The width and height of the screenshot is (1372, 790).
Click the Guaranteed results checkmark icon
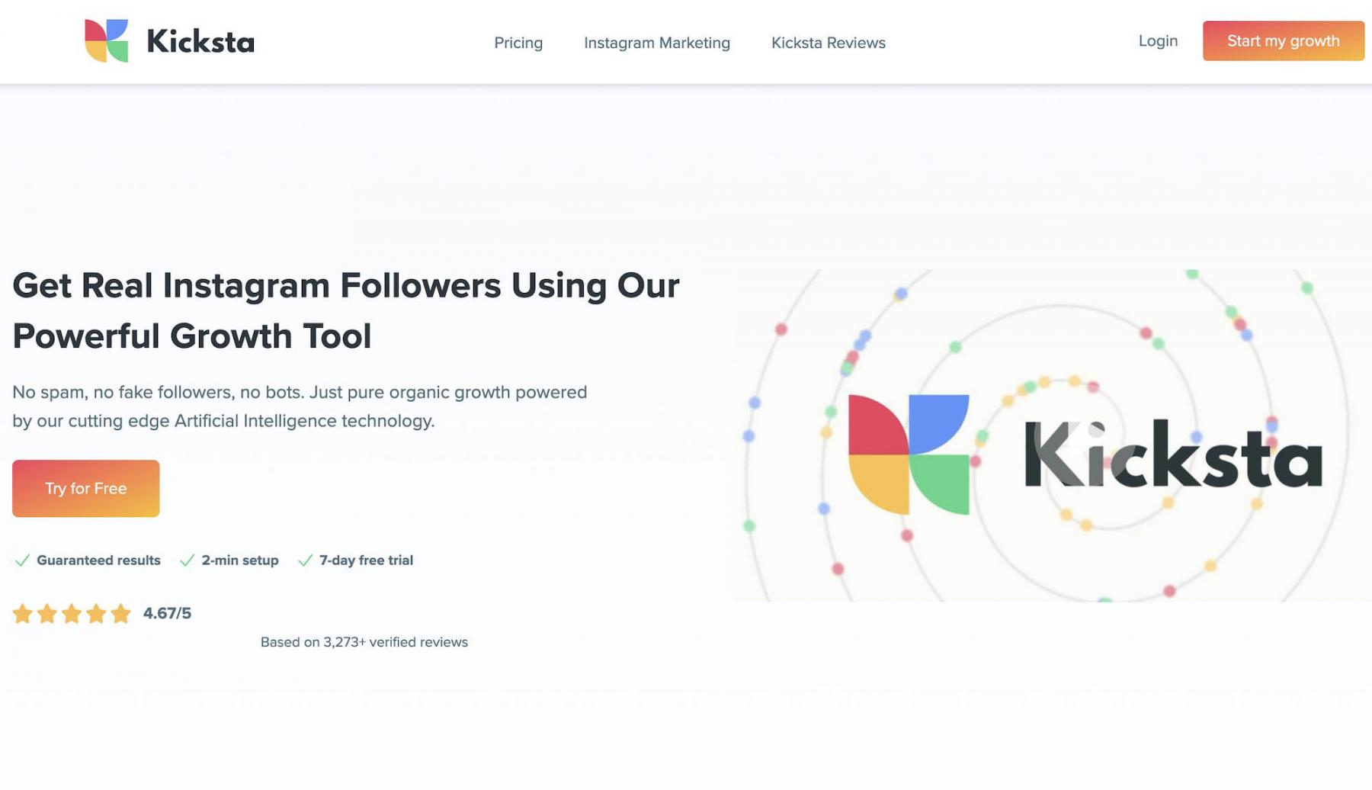22,560
